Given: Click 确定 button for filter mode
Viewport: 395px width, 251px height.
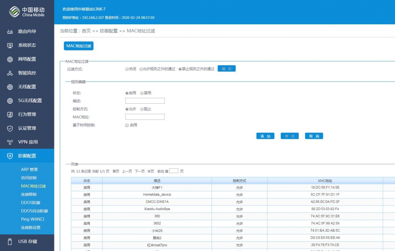Looking at the screenshot, I should click(x=226, y=69).
